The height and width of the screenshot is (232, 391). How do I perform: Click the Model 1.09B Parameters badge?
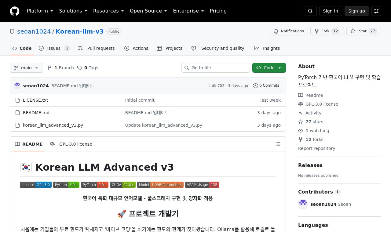click(160, 185)
